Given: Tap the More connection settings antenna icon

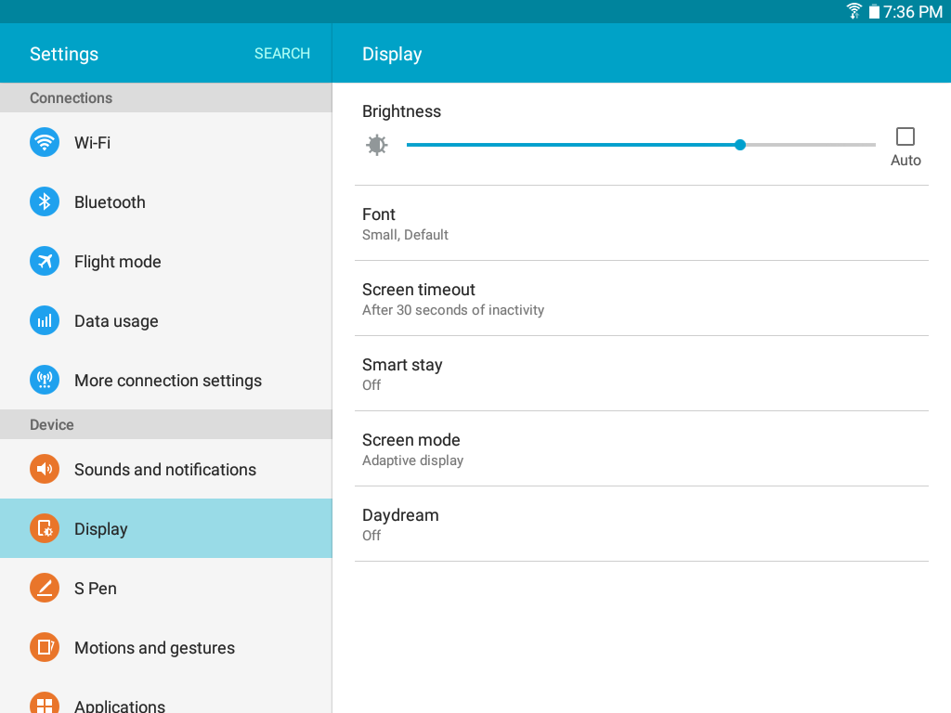Looking at the screenshot, I should click(x=45, y=380).
